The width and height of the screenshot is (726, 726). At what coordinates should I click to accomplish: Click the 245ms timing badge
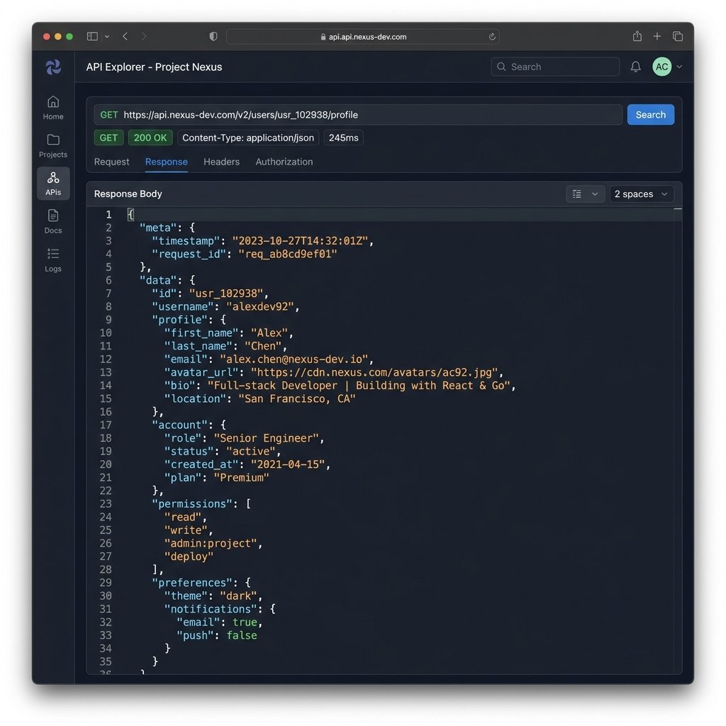pyautogui.click(x=344, y=138)
